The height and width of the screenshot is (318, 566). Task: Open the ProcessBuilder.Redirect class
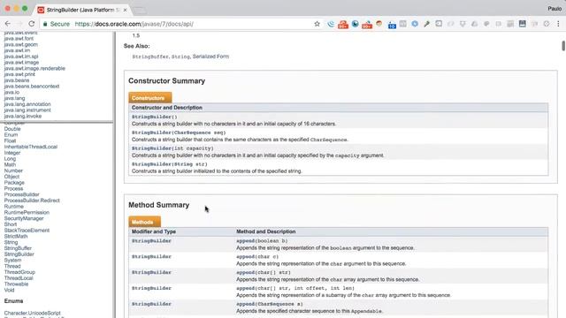[32, 201]
